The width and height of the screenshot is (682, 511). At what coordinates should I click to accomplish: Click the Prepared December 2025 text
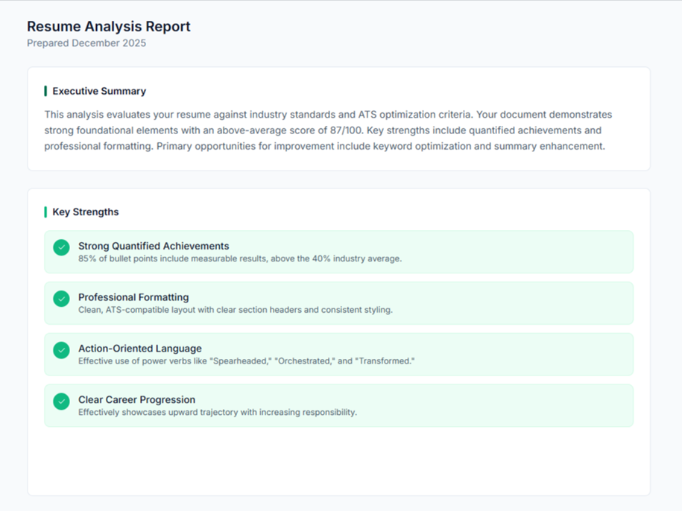pos(86,43)
